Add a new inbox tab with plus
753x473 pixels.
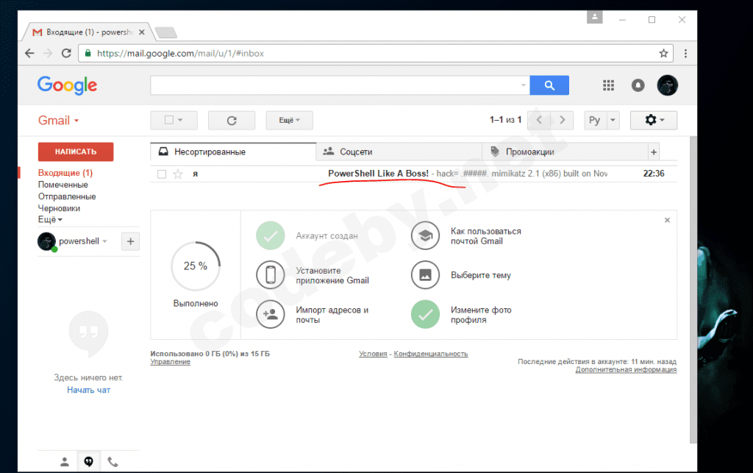(x=654, y=152)
